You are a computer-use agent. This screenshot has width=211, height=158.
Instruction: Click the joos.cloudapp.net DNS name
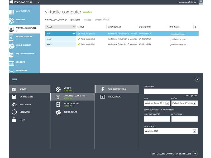pos(178,34)
